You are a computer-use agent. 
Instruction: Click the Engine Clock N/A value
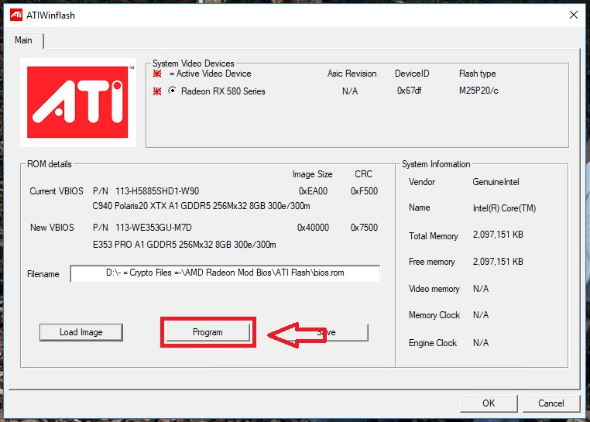click(481, 343)
